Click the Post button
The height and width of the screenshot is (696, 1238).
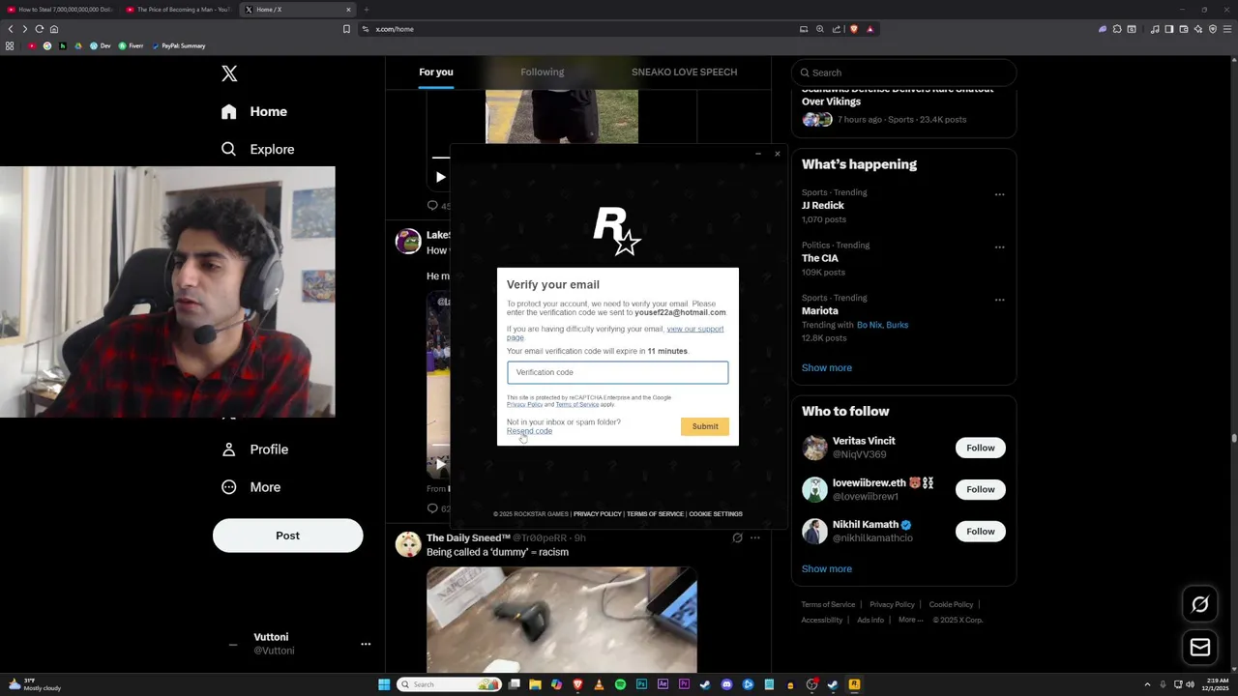[287, 536]
